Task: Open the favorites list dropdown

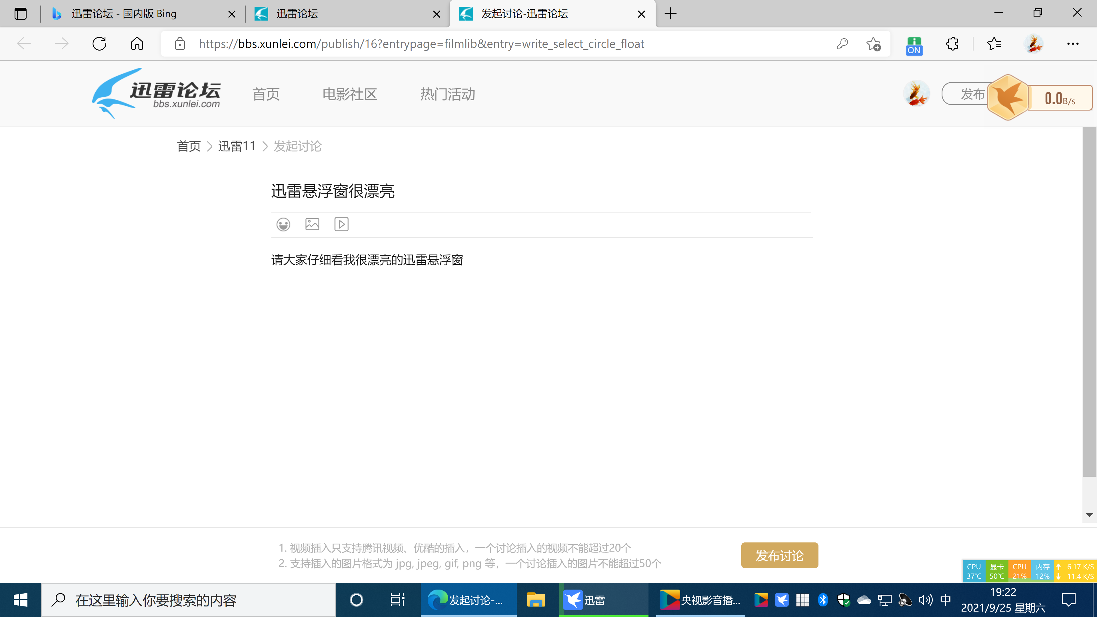Action: point(994,43)
